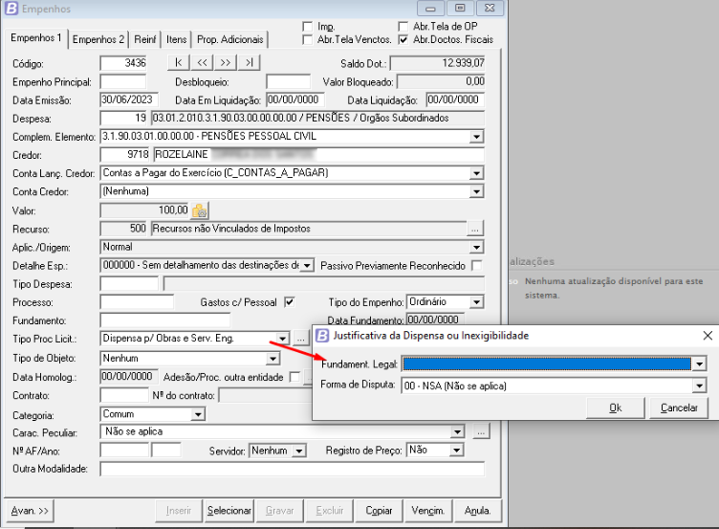Open Registro de Preço dropdown
719x529 pixels.
click(456, 451)
